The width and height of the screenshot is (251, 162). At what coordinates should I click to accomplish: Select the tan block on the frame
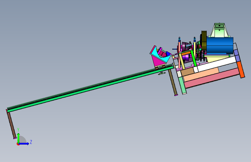point(187,72)
